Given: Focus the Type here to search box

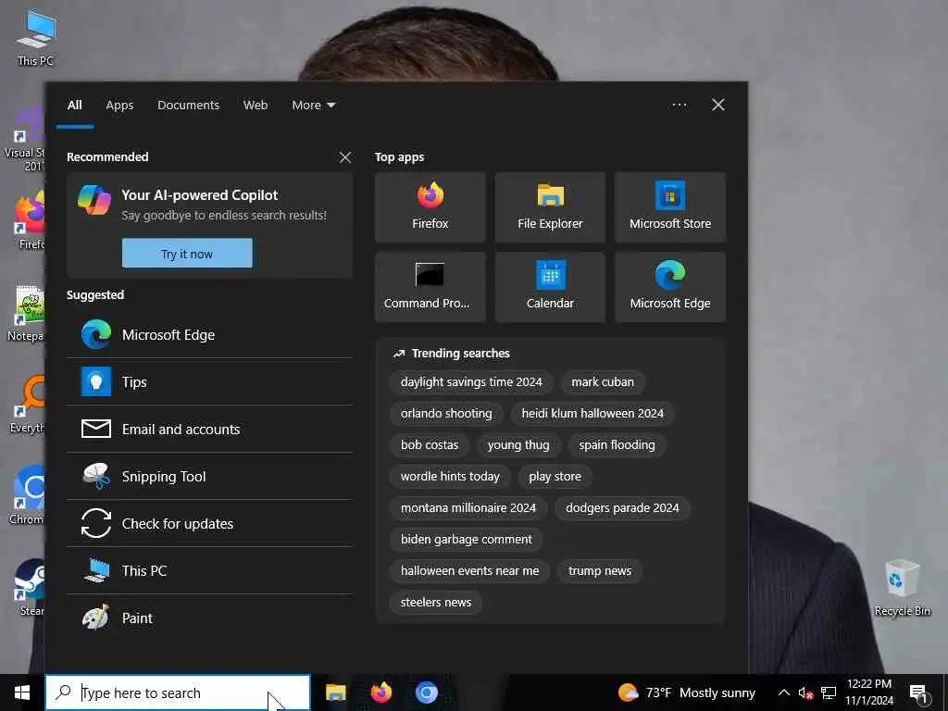Looking at the screenshot, I should (178, 692).
